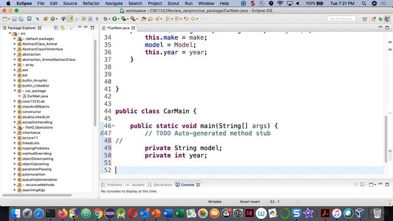Open Terminal from the Dock
393x221 pixels.
click(50, 214)
